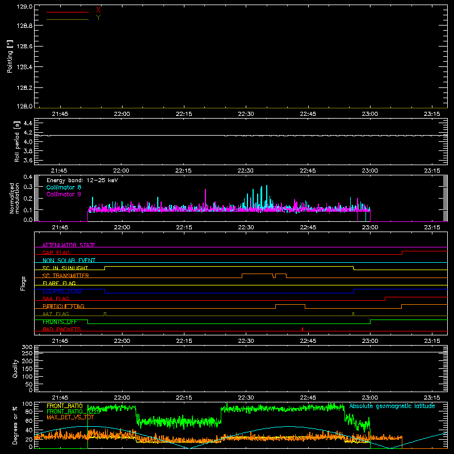Screen dimensions: 454x454
Task: Click the "PARTICLE_FLAG" label
Action: pyautogui.click(x=64, y=306)
